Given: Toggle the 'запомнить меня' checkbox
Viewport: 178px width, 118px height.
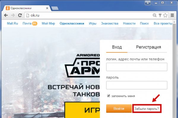Looking at the screenshot, I should tap(109, 96).
